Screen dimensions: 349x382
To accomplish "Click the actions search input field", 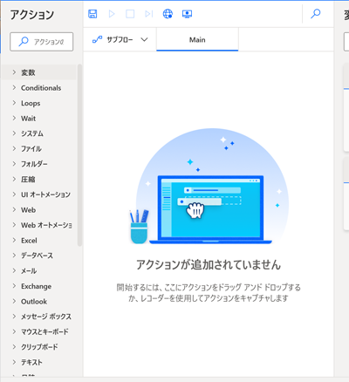I will tap(42, 42).
